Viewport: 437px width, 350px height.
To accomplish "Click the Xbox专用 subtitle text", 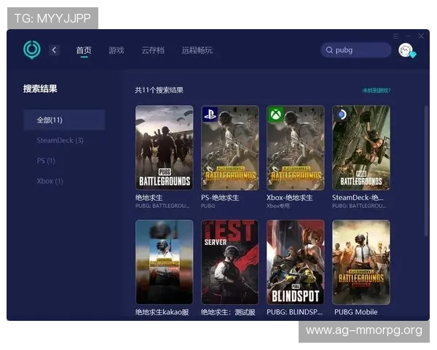I will (x=278, y=206).
